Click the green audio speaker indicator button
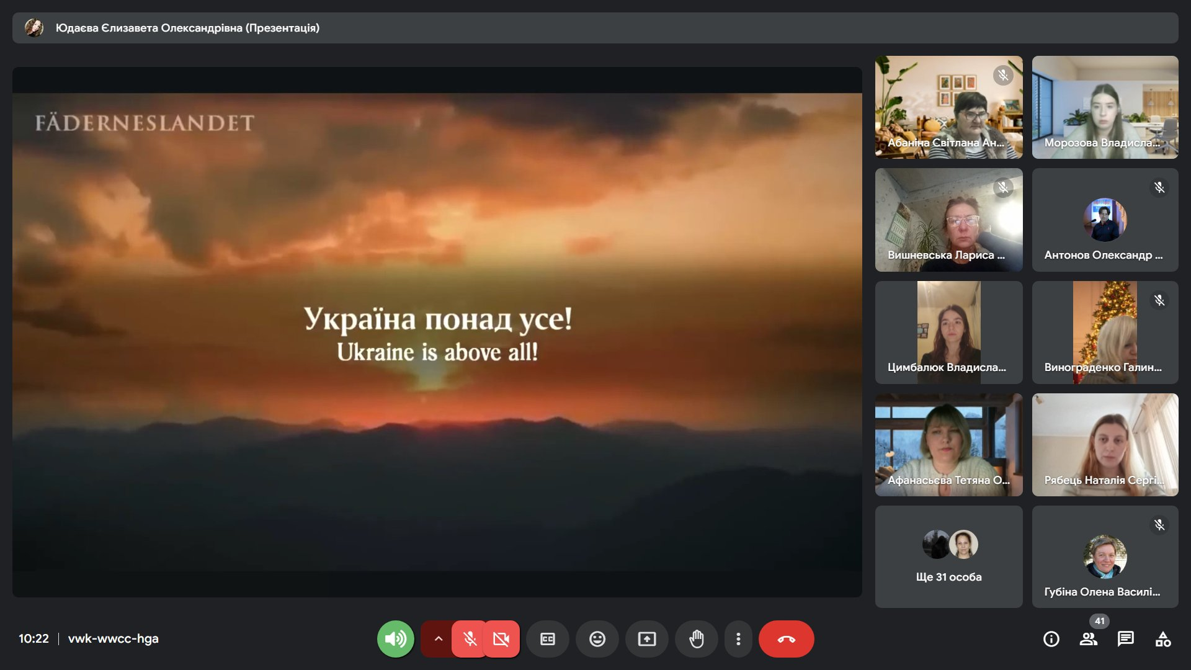The width and height of the screenshot is (1191, 670). 395,638
